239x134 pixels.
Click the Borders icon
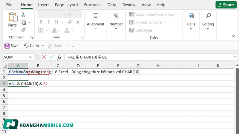(41, 30)
